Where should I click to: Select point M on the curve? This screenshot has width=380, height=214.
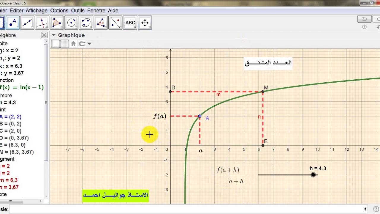tap(263, 92)
